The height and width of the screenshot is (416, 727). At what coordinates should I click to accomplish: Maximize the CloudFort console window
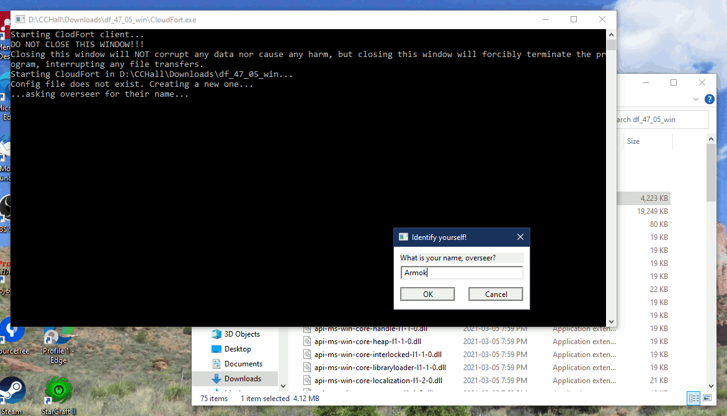coord(574,19)
